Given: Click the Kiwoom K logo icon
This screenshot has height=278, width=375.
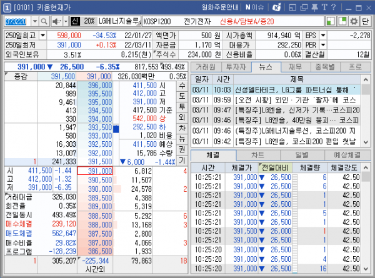Looking at the screenshot, I should click(x=277, y=7).
